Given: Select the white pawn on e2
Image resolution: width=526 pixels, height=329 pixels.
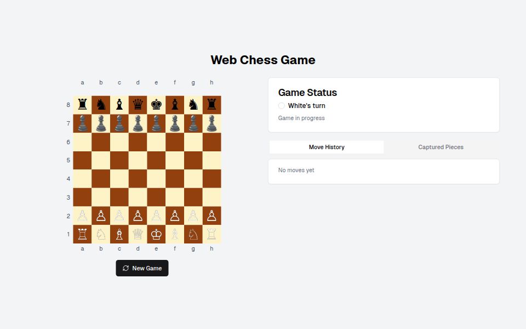Looking at the screenshot, I should click(156, 215).
